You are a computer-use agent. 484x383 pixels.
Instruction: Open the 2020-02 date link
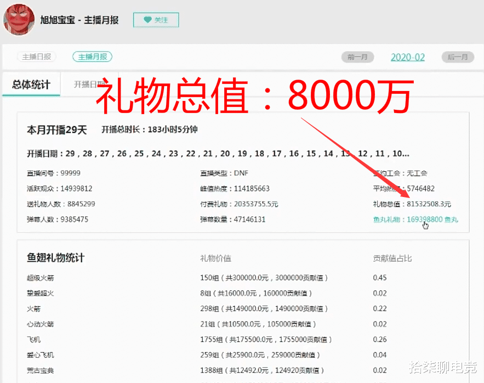(x=408, y=57)
